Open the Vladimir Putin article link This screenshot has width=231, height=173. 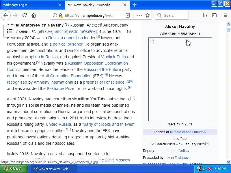click(x=113, y=57)
